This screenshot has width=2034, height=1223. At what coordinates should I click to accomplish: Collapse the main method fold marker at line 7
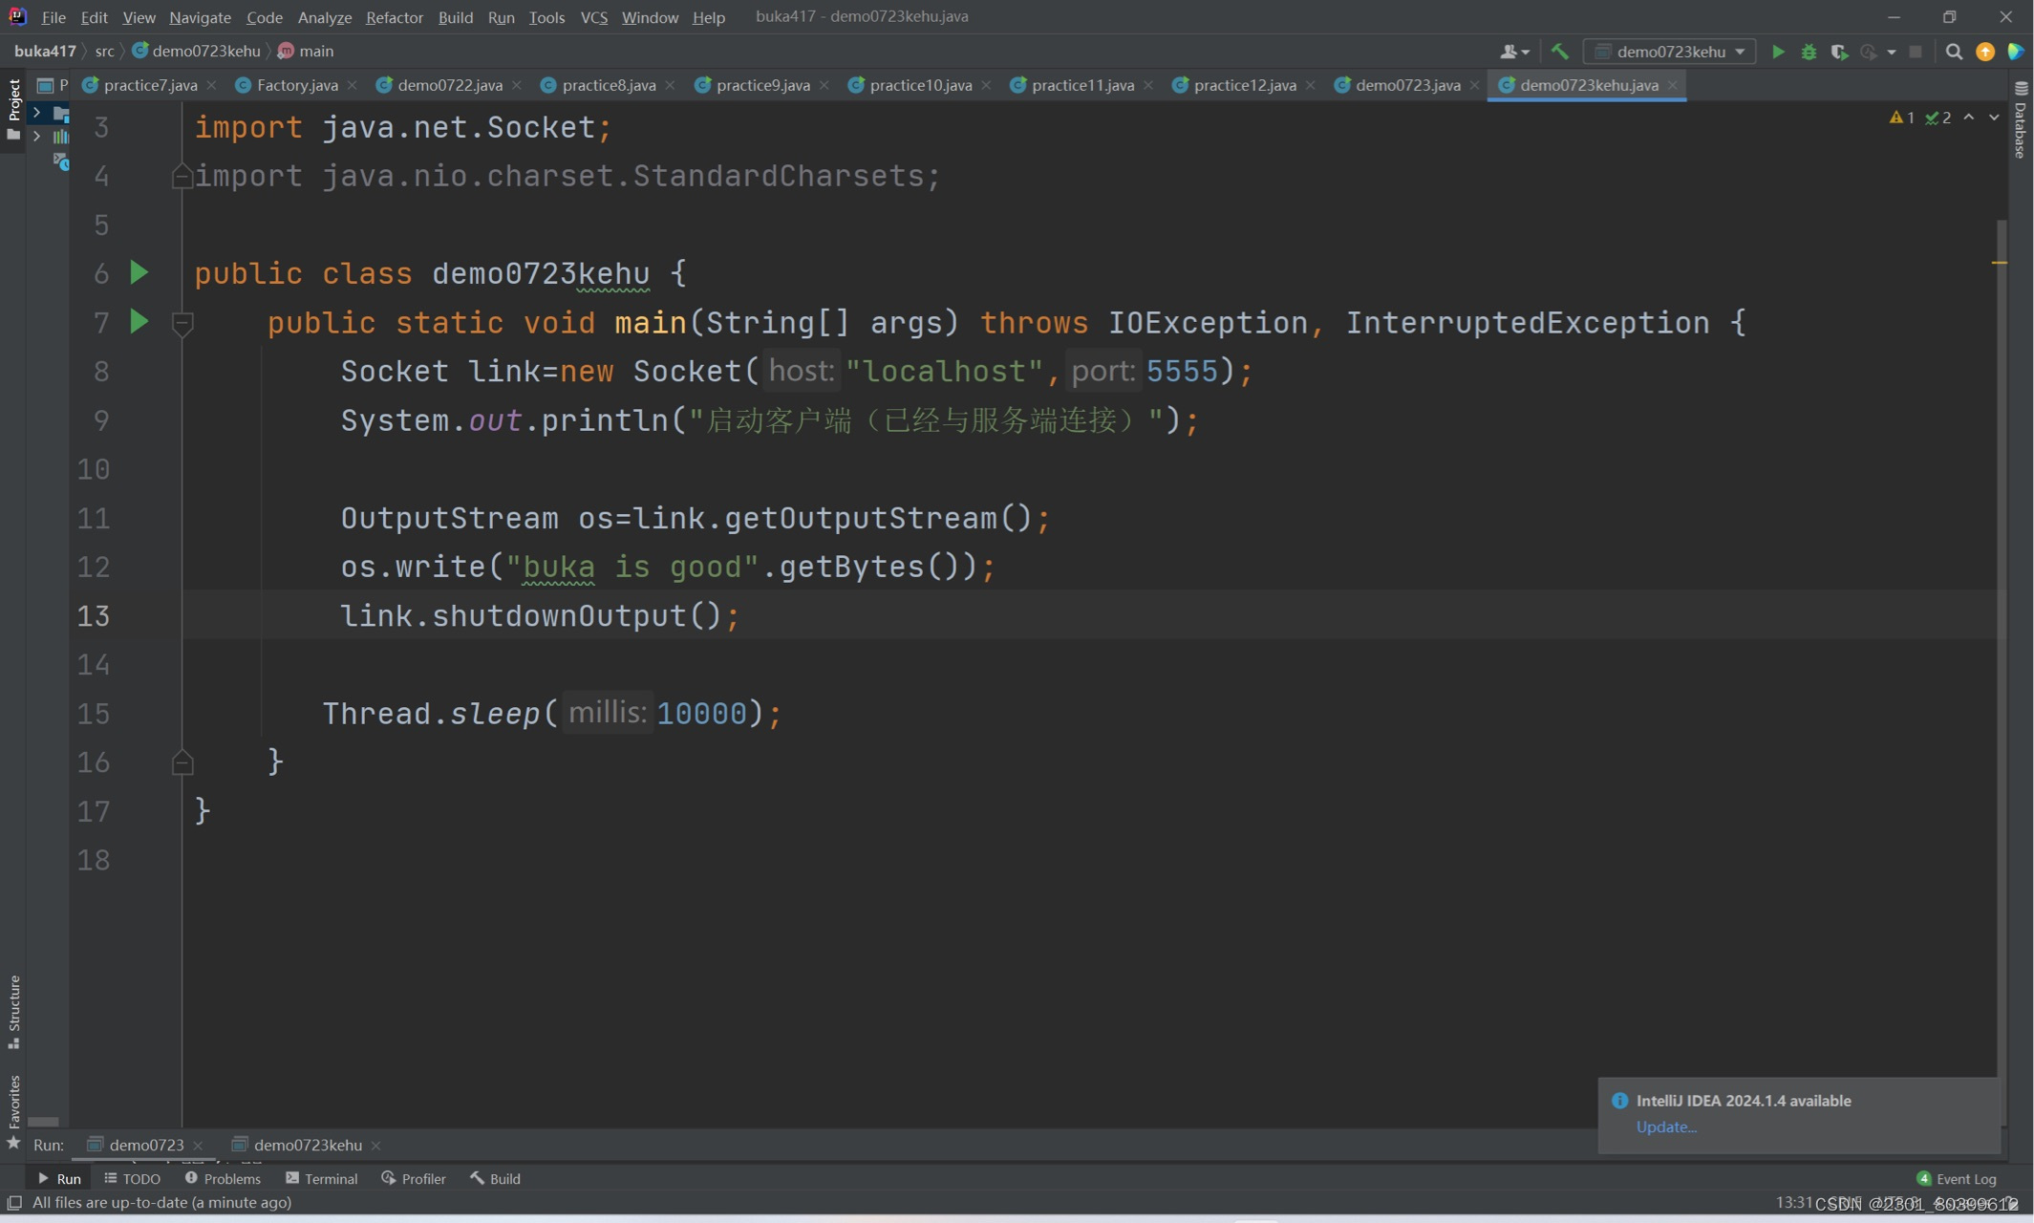(182, 323)
